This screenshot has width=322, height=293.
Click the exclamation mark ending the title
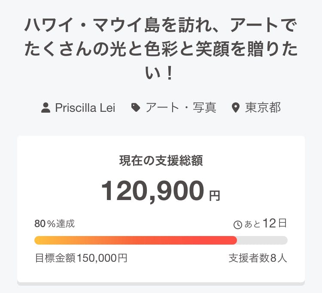click(x=169, y=74)
